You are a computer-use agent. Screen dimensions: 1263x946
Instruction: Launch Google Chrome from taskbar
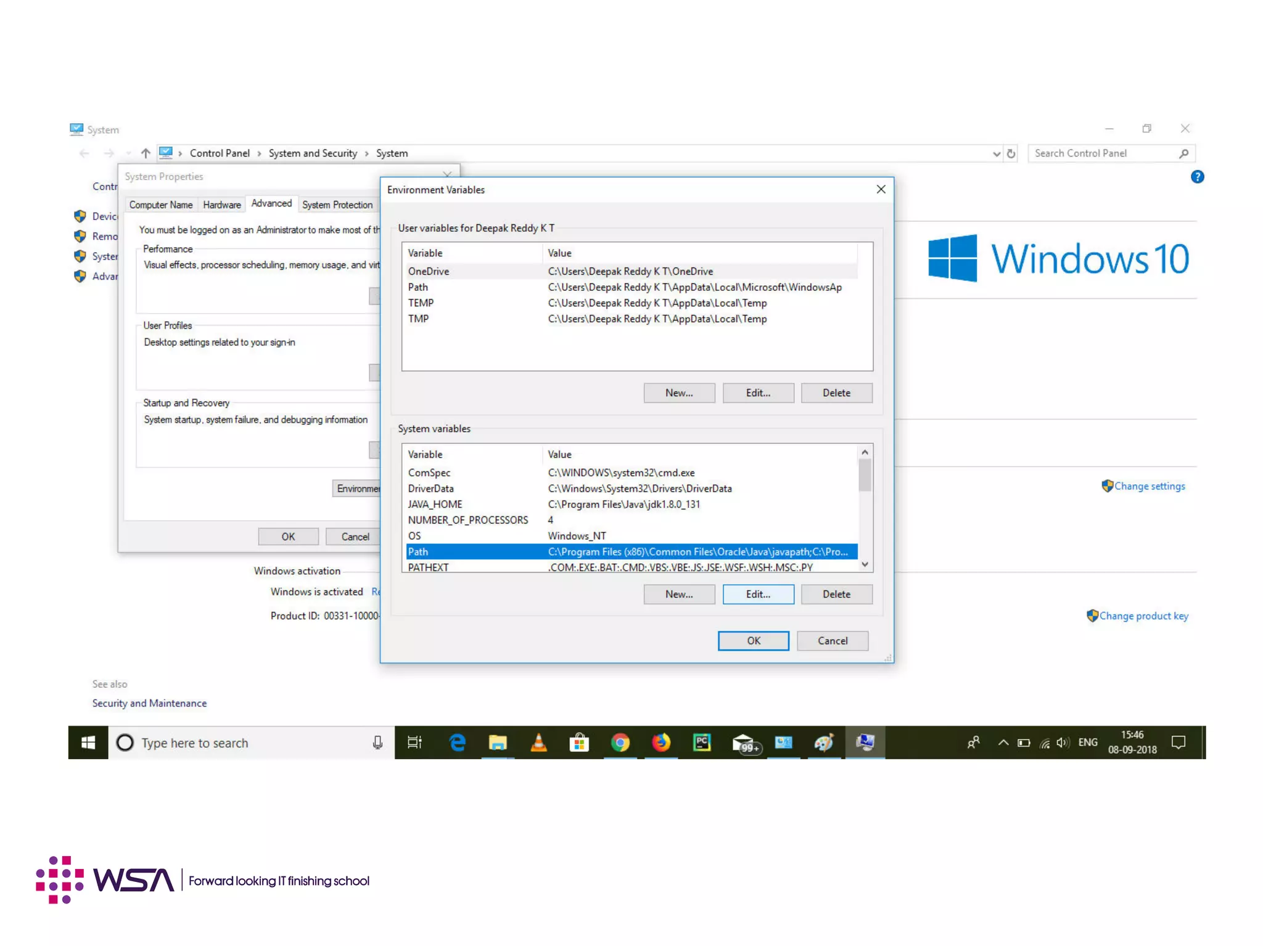[620, 743]
